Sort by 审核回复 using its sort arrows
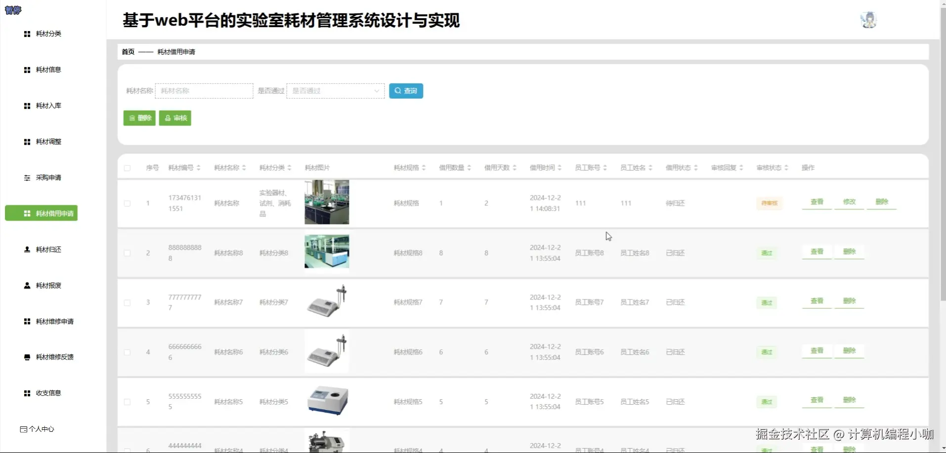 coord(741,168)
